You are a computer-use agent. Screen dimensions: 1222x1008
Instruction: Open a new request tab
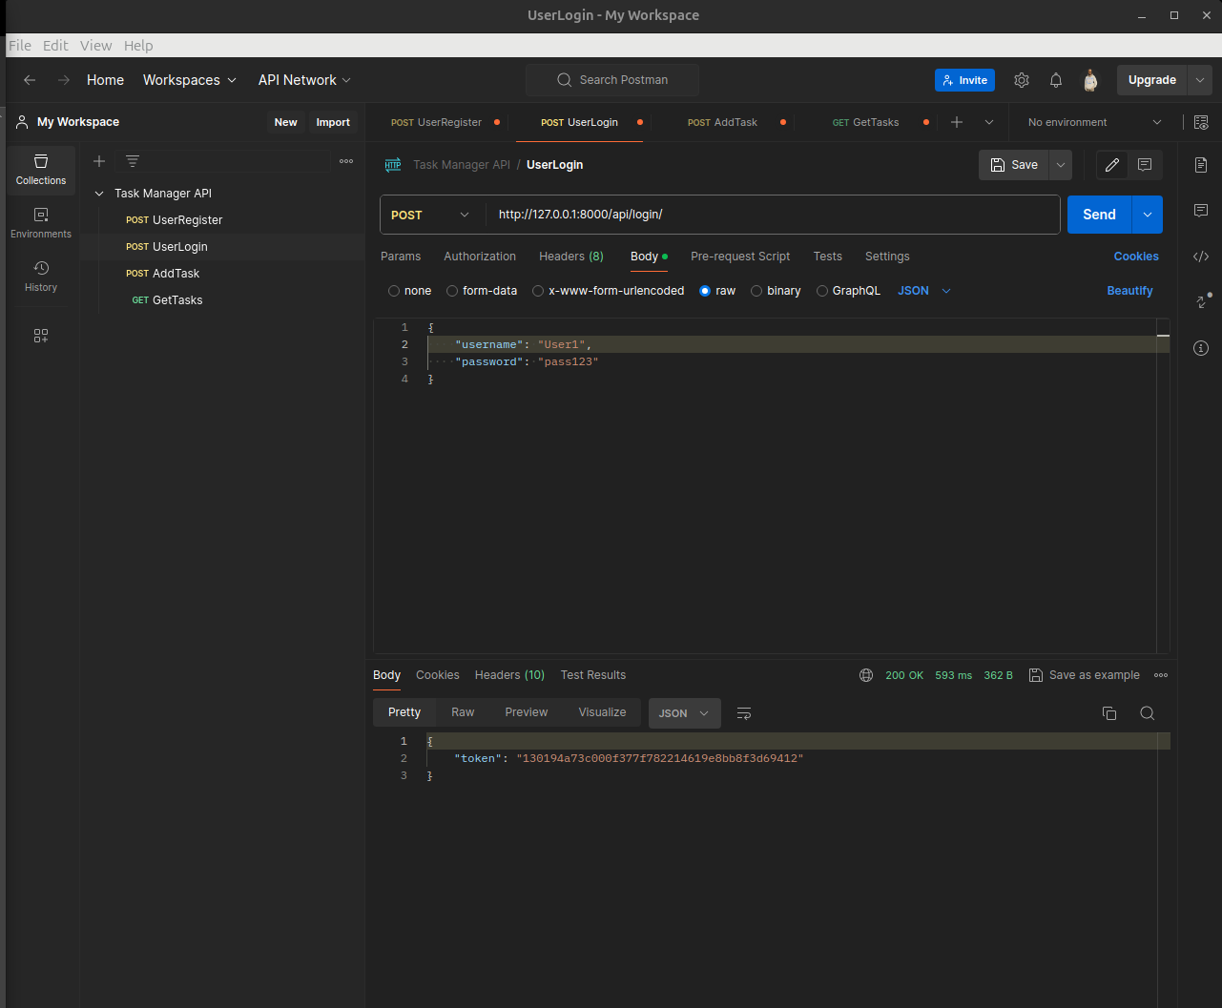coord(957,122)
